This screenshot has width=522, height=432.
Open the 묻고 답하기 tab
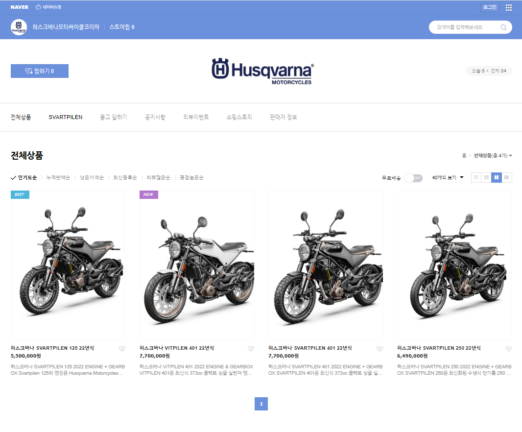tap(114, 117)
